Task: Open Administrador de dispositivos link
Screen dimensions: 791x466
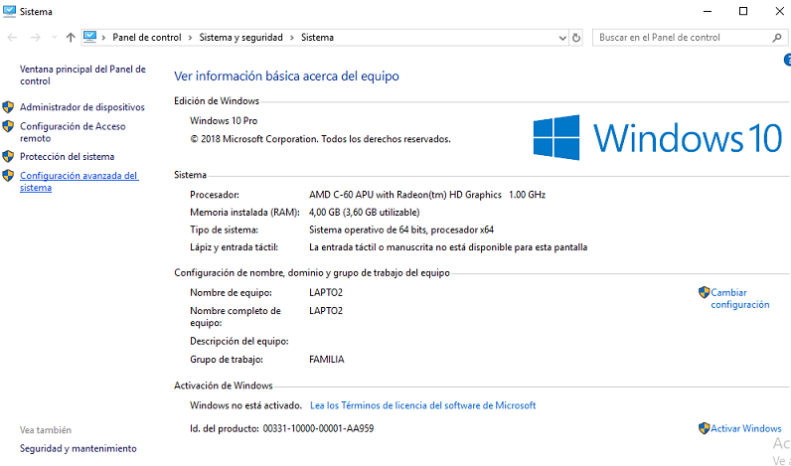Action: [82, 107]
